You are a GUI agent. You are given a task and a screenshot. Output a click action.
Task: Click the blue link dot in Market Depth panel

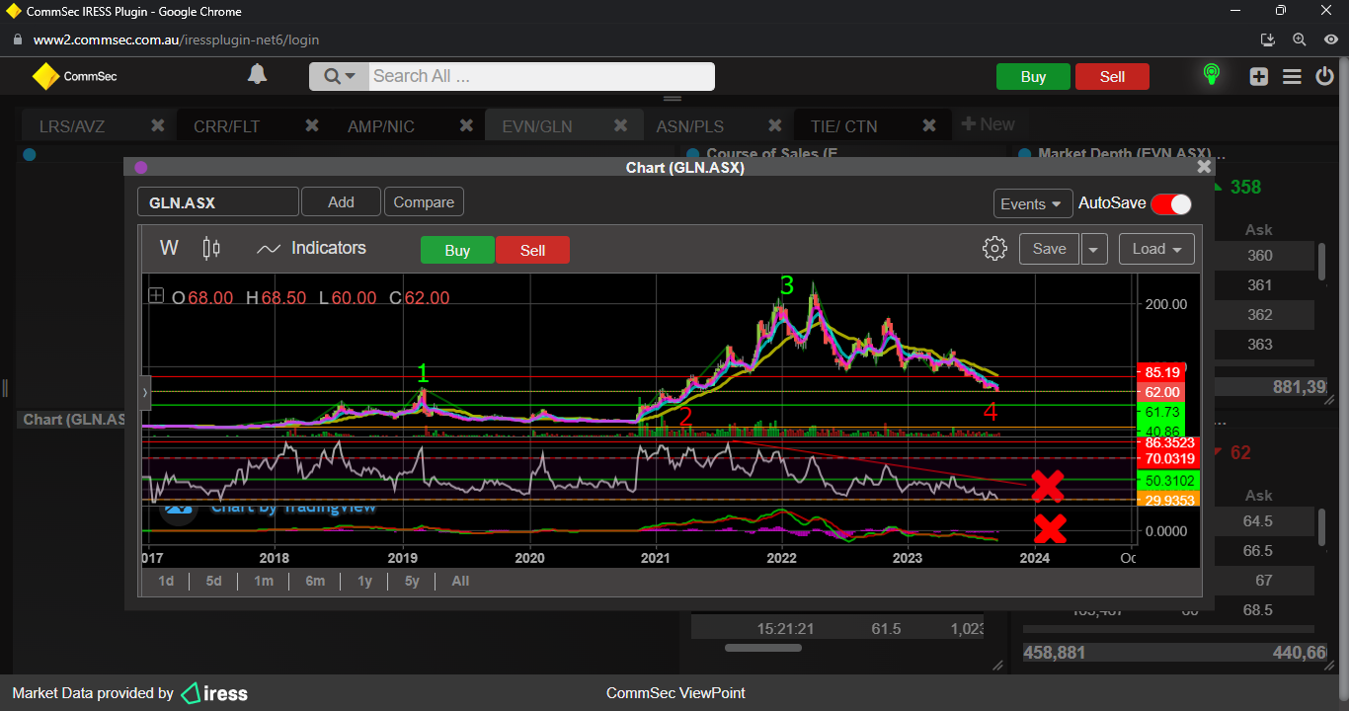click(x=1024, y=154)
